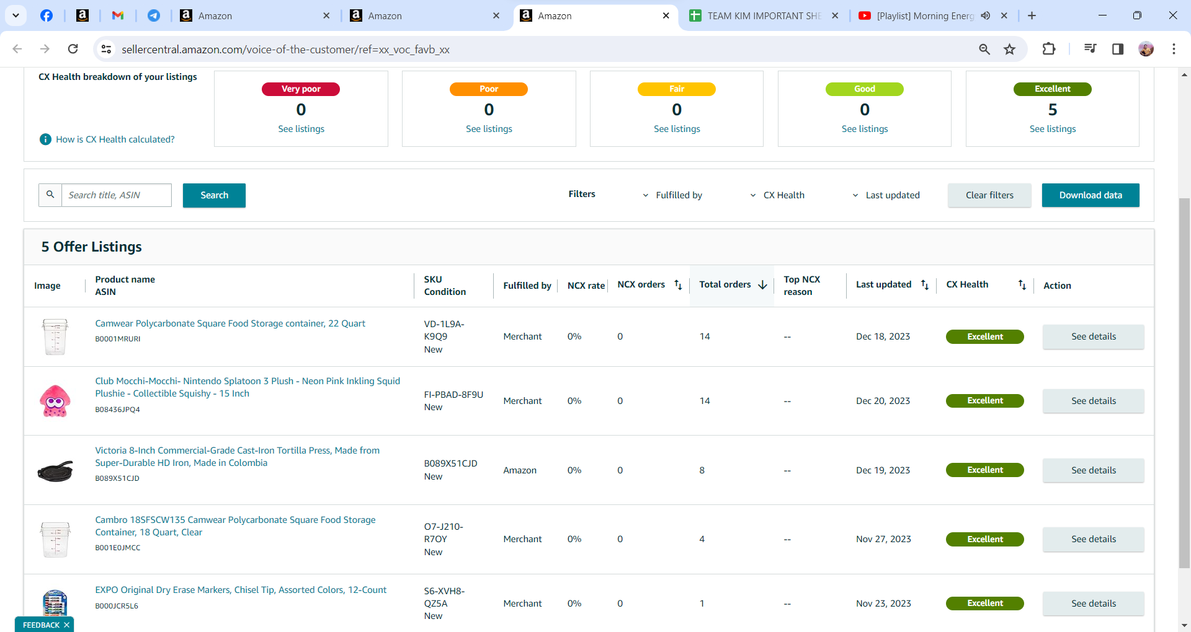1191x632 pixels.
Task: See details for Victoria Tortilla Press
Action: (x=1094, y=470)
